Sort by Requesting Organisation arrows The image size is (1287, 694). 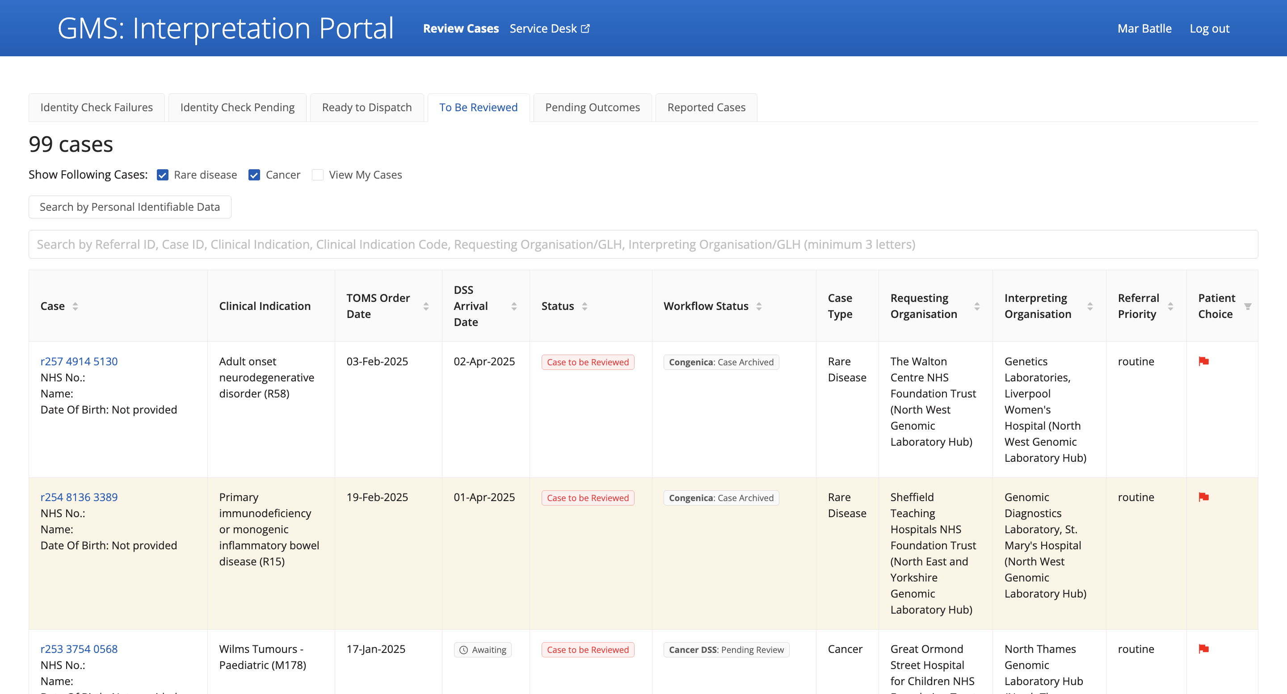click(977, 306)
